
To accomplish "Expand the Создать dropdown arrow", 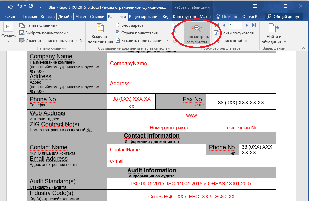I will coord(9,41).
